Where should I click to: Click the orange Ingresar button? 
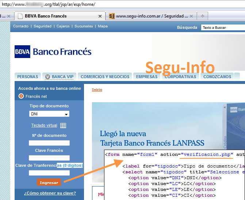[x=49, y=182]
